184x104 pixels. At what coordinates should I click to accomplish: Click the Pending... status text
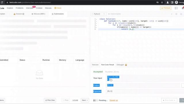click(103, 100)
